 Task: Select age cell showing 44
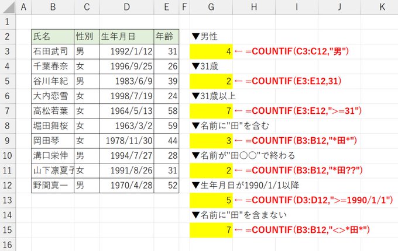tap(166, 141)
